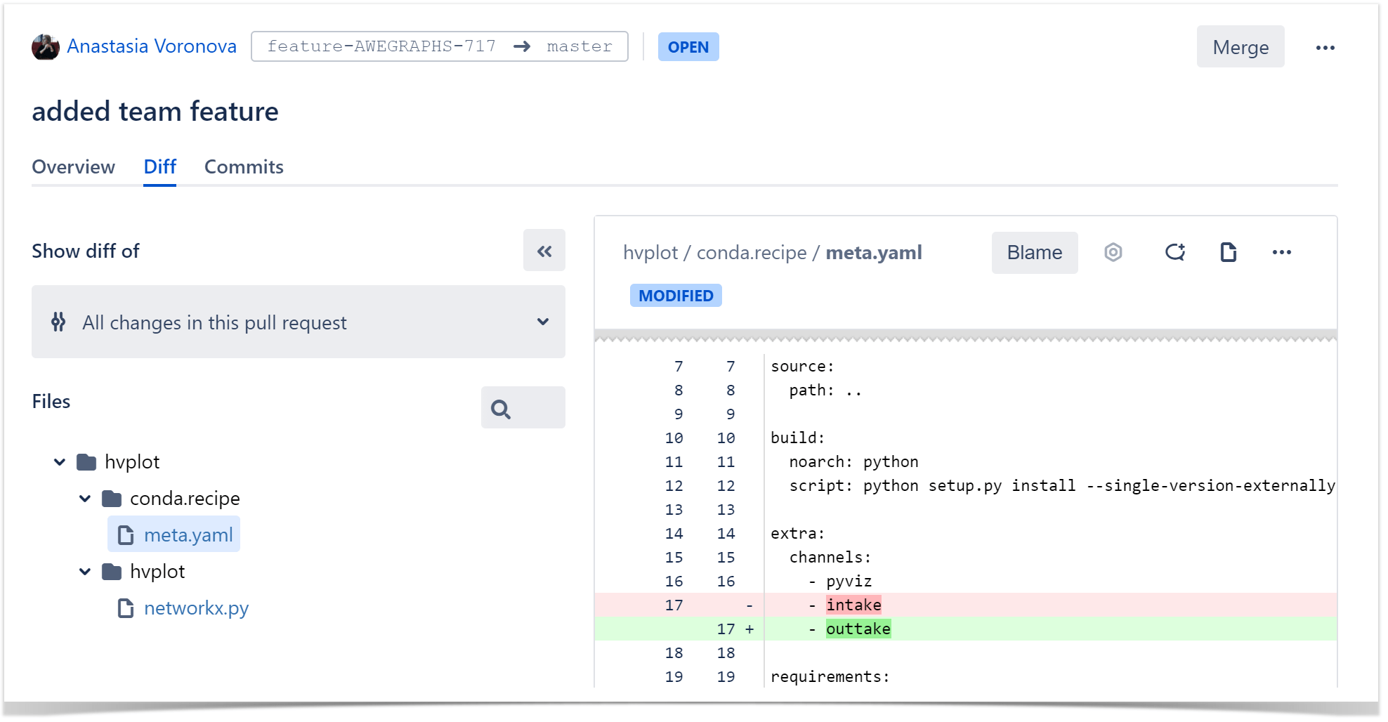
Task: Click the branch arrow between feature and master
Action: pyautogui.click(x=521, y=46)
